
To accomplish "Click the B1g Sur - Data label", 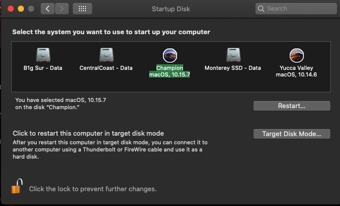I will point(43,68).
